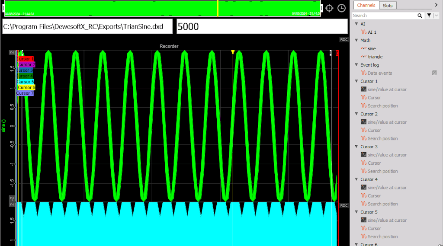
Task: Select the Cursor 6 yellow label
Action: tap(26, 88)
